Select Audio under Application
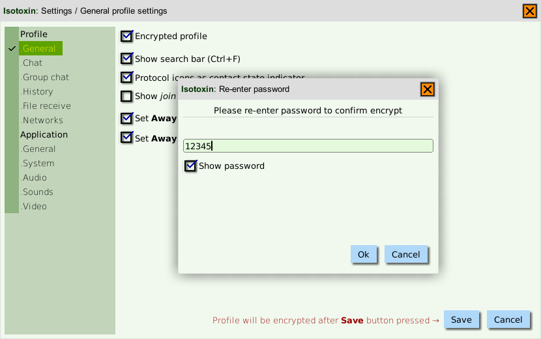The width and height of the screenshot is (541, 339). click(34, 177)
